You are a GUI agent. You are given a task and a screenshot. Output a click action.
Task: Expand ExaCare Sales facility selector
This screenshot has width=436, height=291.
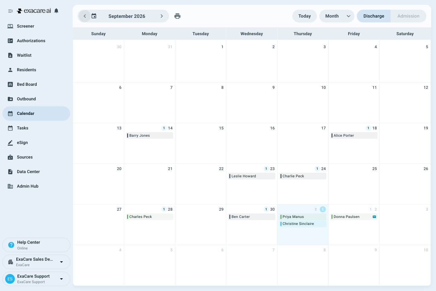[x=36, y=262]
